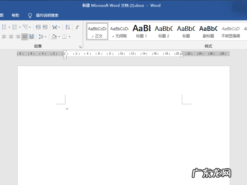Expand the line spacing dropdown

pos(46,37)
